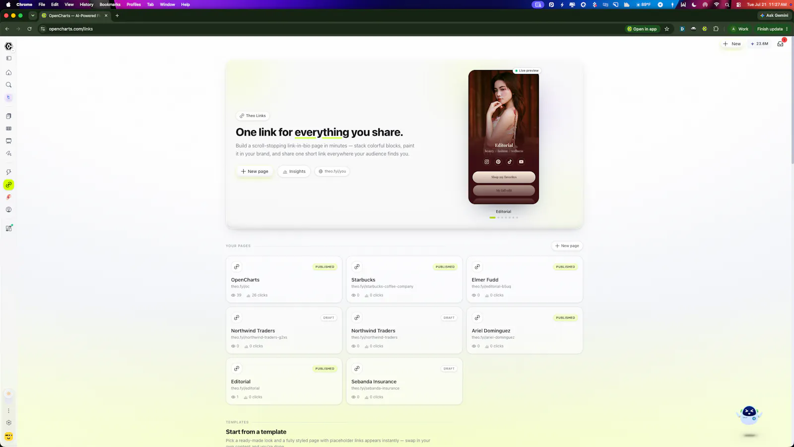Open the Profiles menu
The image size is (794, 447).
click(x=133, y=4)
